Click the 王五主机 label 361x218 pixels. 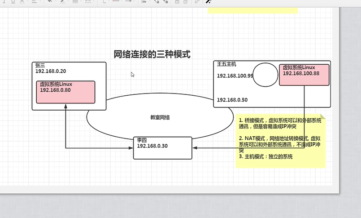pyautogui.click(x=226, y=64)
